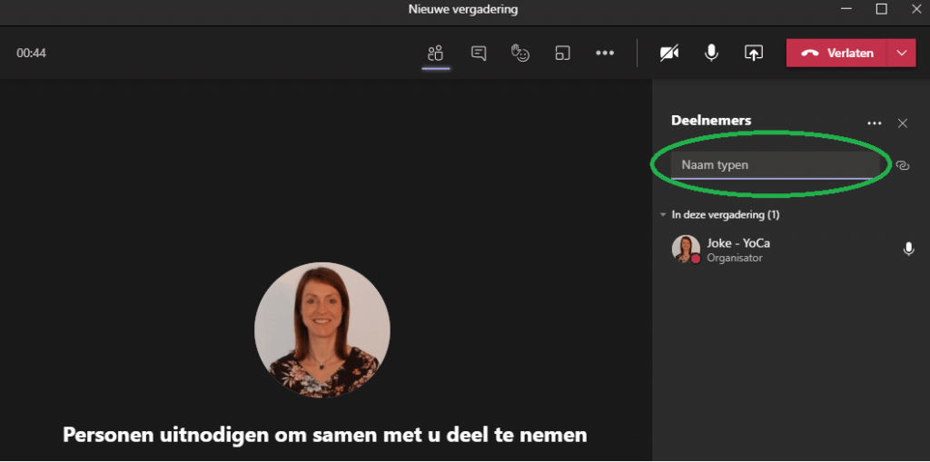
Task: Click Joke - YoCa small avatar
Action: [x=686, y=249]
